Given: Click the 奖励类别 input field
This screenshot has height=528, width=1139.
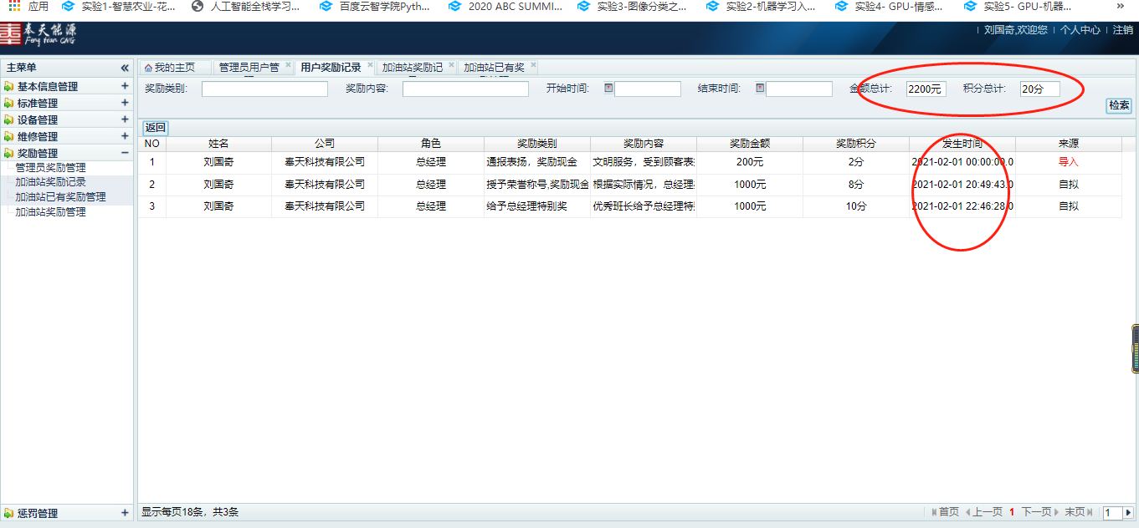Looking at the screenshot, I should (x=264, y=89).
